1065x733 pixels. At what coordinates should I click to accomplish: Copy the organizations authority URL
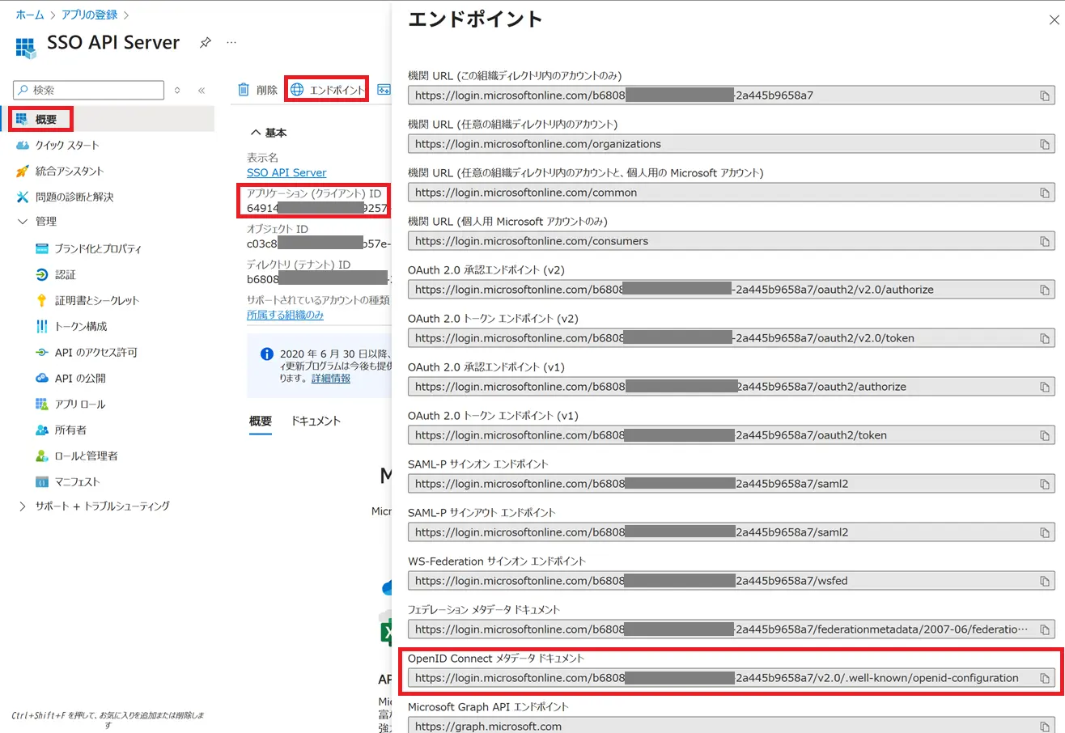(x=1044, y=144)
